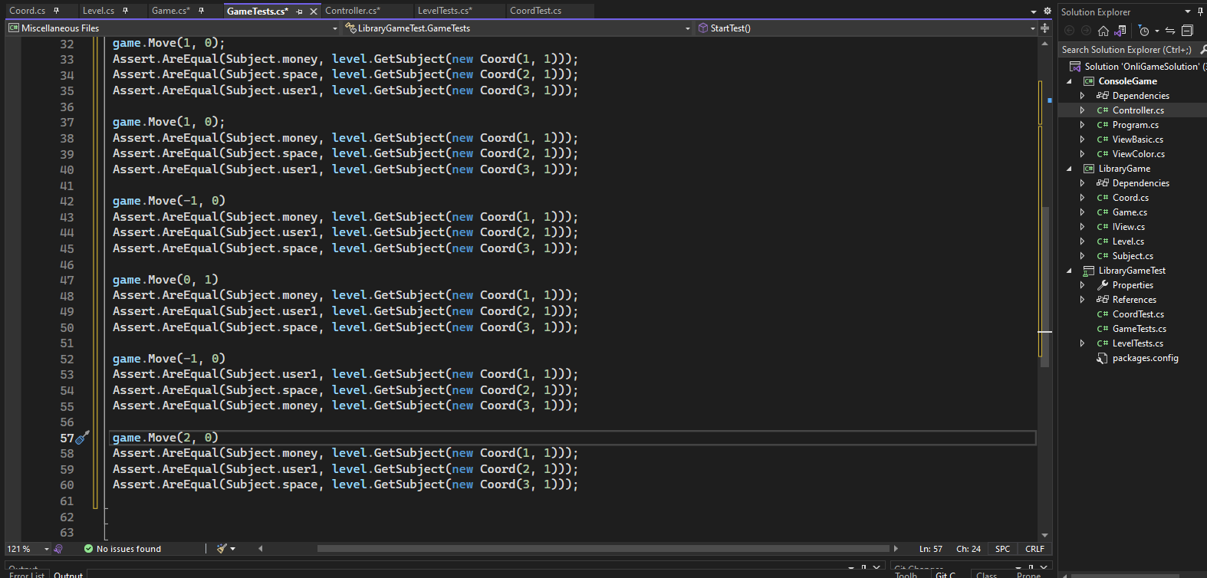Screen dimensions: 1207x578
Task: Click the wrench icon beside Properties
Action: [x=1103, y=285]
